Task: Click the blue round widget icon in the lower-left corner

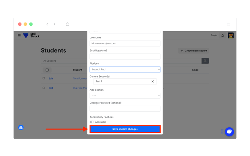Action: click(x=21, y=127)
